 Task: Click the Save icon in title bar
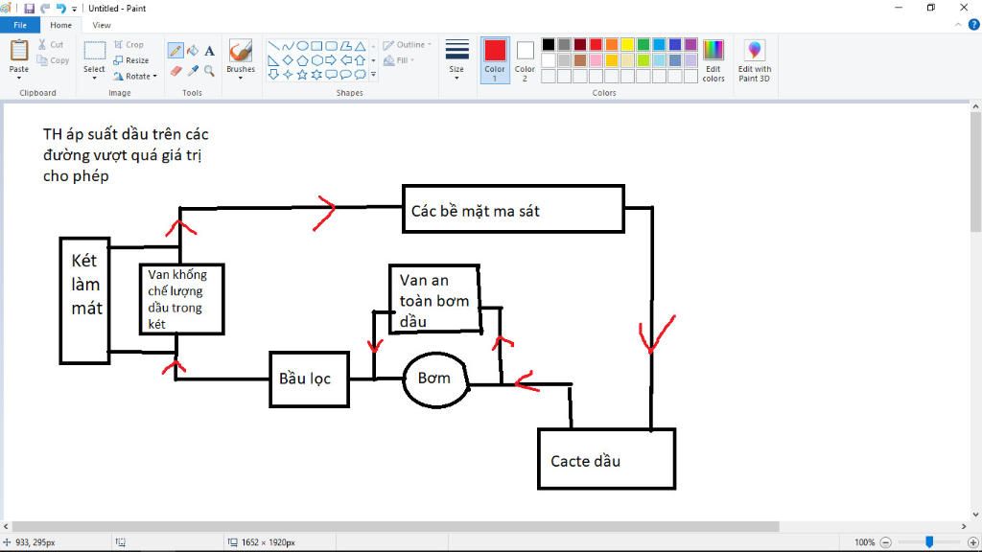(x=29, y=8)
